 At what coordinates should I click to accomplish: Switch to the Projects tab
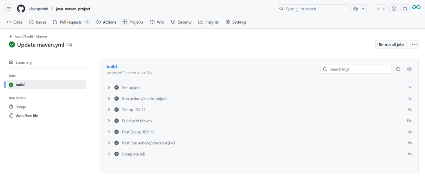[x=133, y=22]
